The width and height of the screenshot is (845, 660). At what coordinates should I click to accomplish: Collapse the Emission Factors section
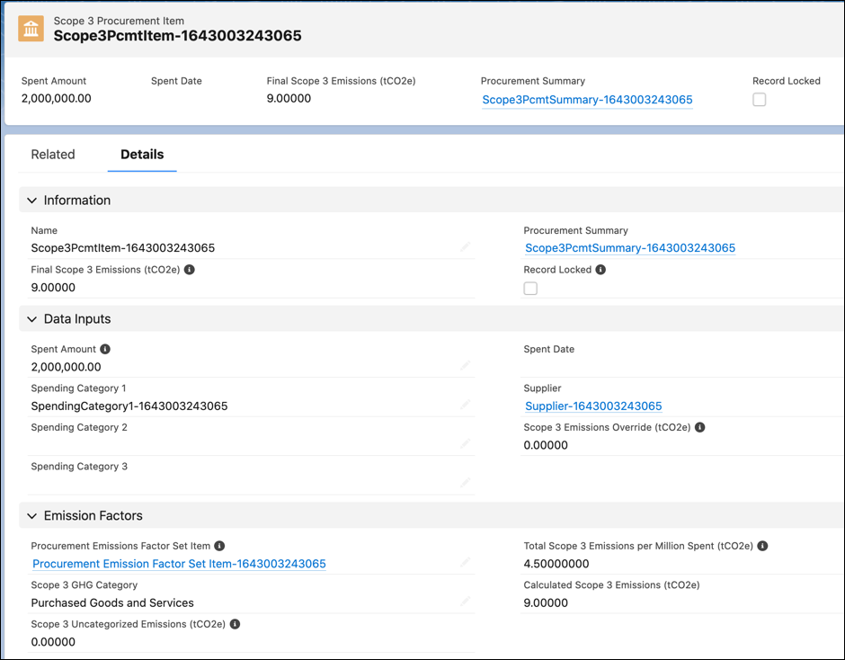[31, 516]
